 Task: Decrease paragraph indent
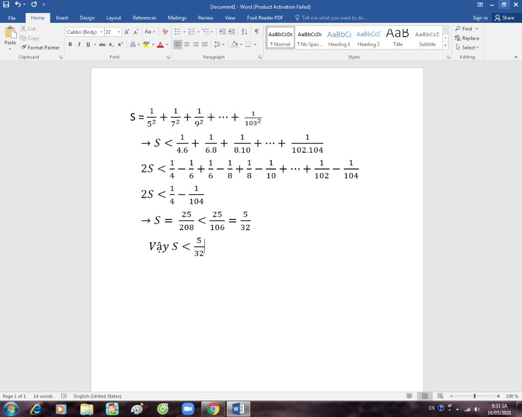222,32
